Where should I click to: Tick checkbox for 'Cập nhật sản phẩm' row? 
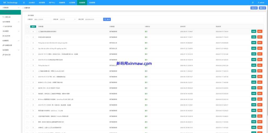27,48
